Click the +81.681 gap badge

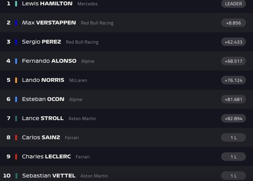coord(233,99)
